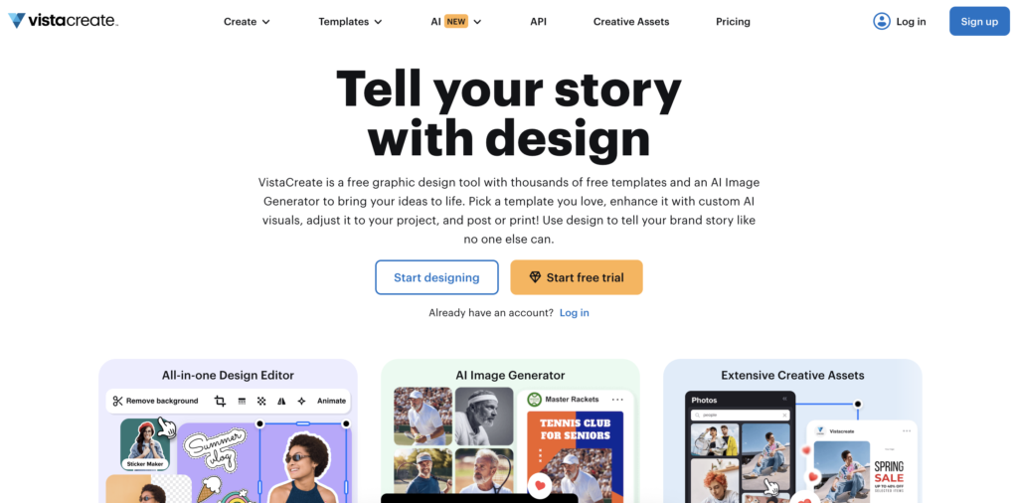The image size is (1018, 503).
Task: Click the VistaCreate logo
Action: (x=63, y=21)
